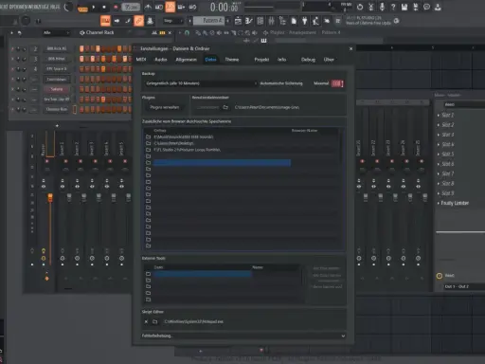The width and height of the screenshot is (485, 364).
Task: Stop playback with the transport stop button
Action: point(104,7)
